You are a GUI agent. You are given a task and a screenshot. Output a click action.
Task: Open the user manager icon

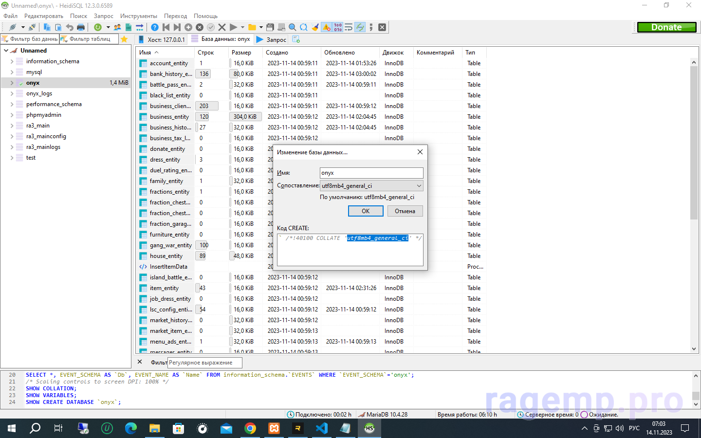tap(117, 27)
